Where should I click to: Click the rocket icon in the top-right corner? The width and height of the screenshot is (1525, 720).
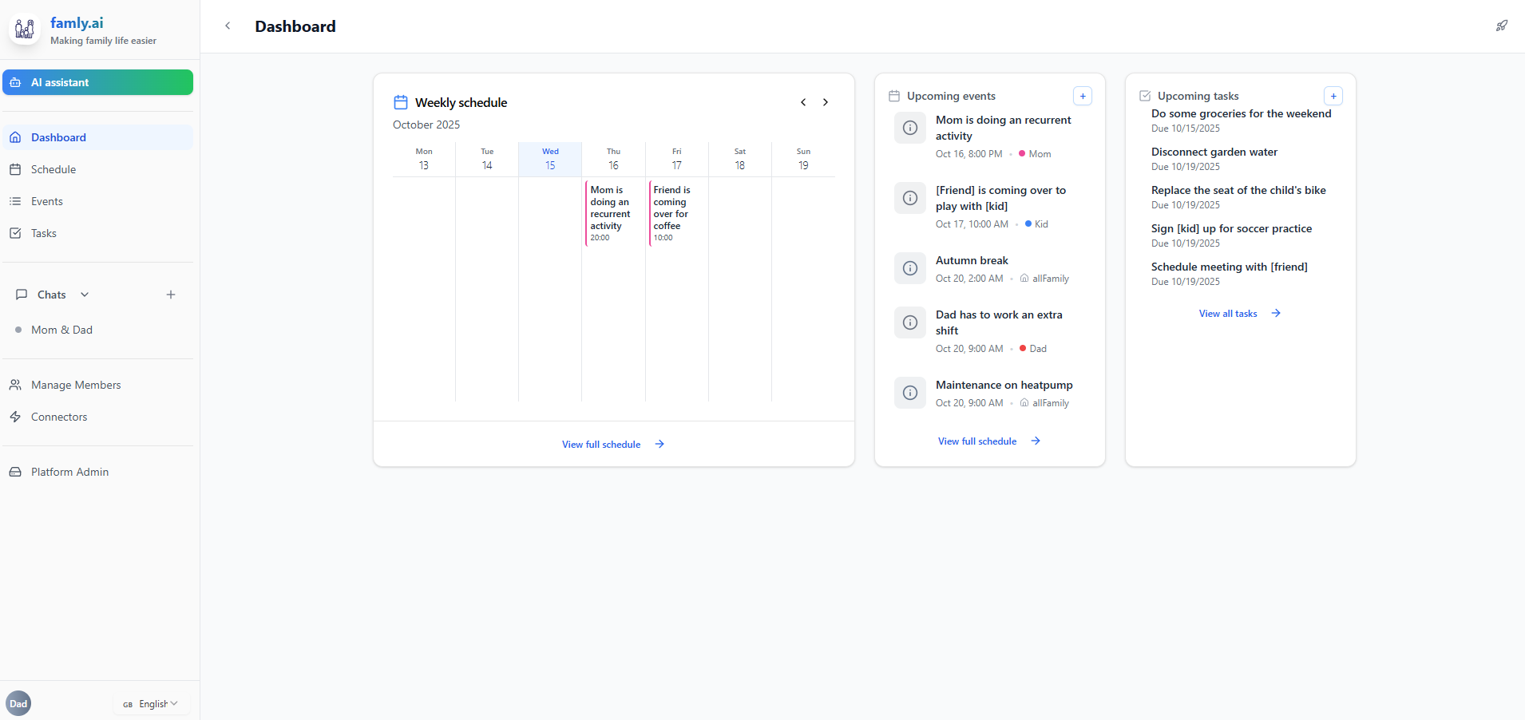coord(1502,26)
